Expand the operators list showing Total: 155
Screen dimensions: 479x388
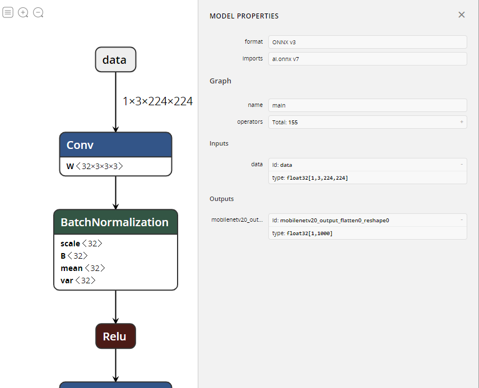point(461,121)
